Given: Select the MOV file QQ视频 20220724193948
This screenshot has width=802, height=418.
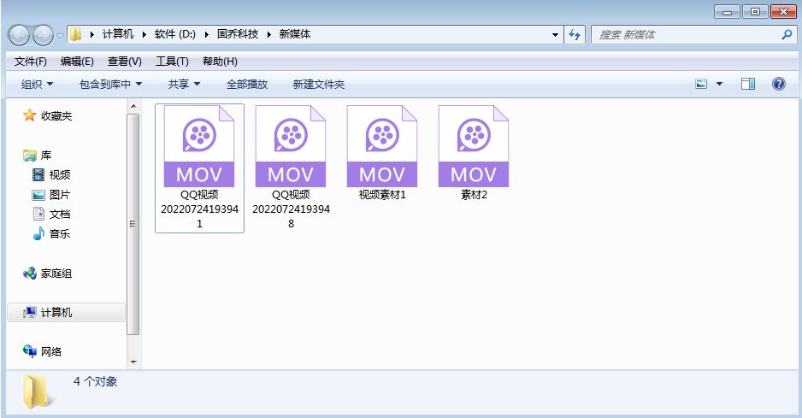Looking at the screenshot, I should click(291, 168).
